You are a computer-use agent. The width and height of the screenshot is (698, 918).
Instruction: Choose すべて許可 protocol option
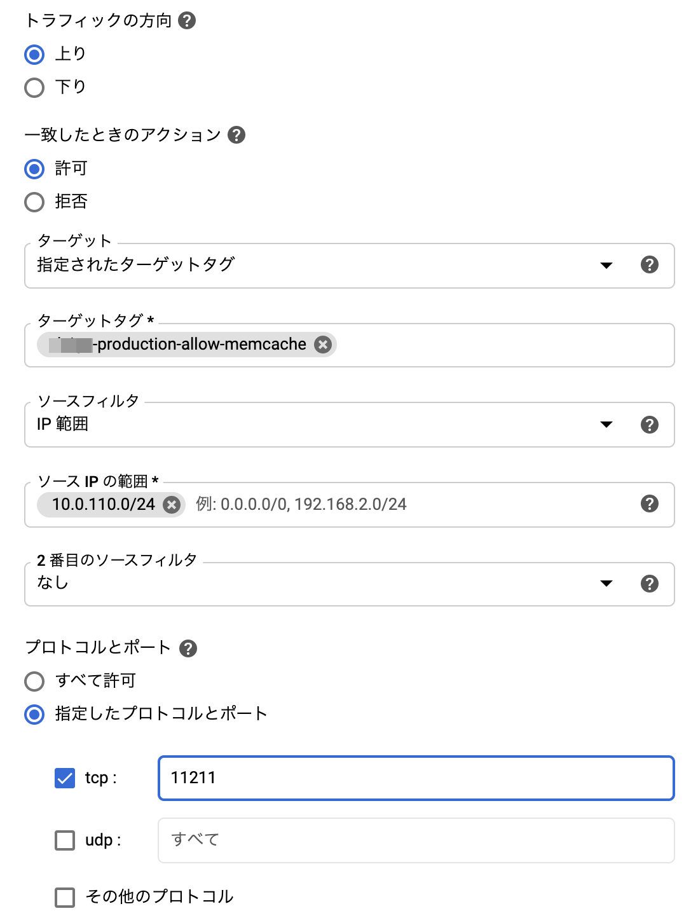click(34, 682)
